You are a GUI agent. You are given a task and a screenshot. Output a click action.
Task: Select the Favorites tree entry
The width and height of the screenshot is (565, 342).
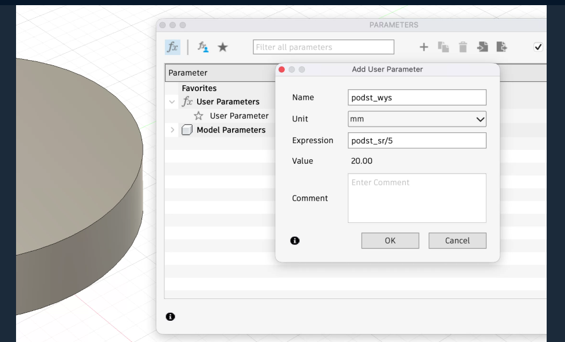(199, 88)
